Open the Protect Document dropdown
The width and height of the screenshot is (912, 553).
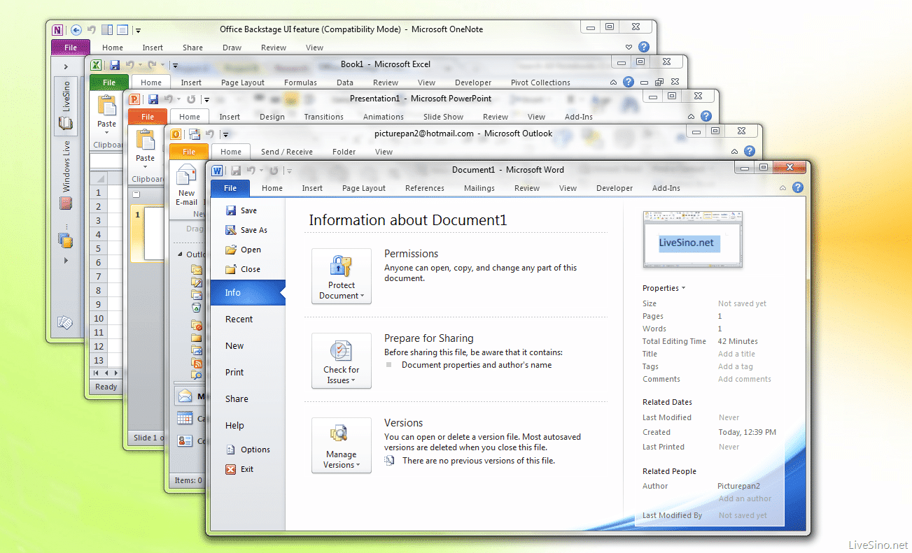342,276
